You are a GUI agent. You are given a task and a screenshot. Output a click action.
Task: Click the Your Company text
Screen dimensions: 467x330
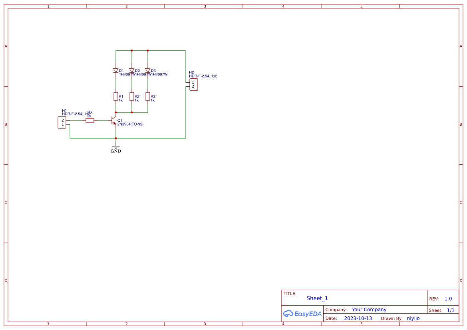tap(369, 309)
